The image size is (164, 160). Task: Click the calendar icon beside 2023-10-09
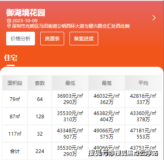coord(9,21)
